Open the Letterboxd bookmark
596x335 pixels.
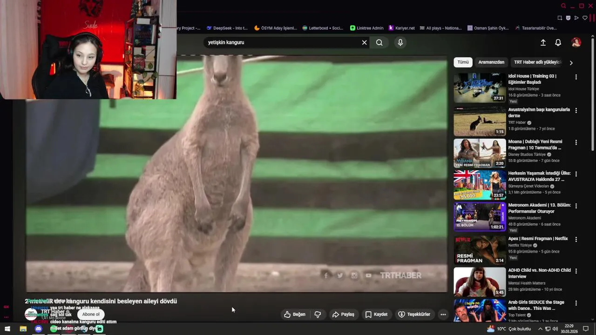coord(323,28)
